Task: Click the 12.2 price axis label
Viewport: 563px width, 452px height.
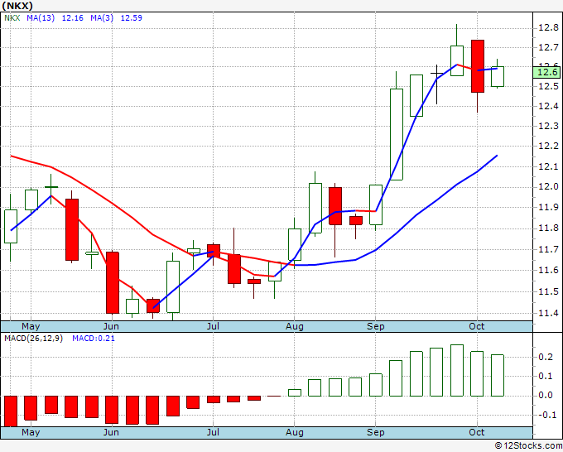Action: [x=548, y=146]
